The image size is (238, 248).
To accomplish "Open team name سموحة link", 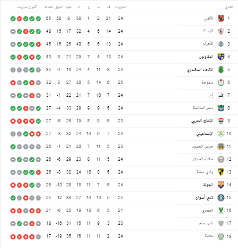I will point(207,82).
